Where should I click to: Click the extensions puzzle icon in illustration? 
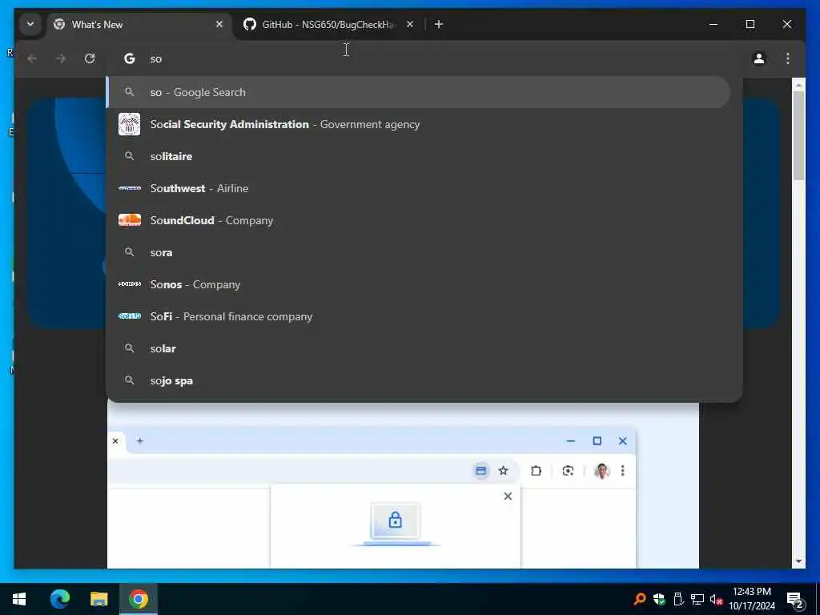coord(536,471)
